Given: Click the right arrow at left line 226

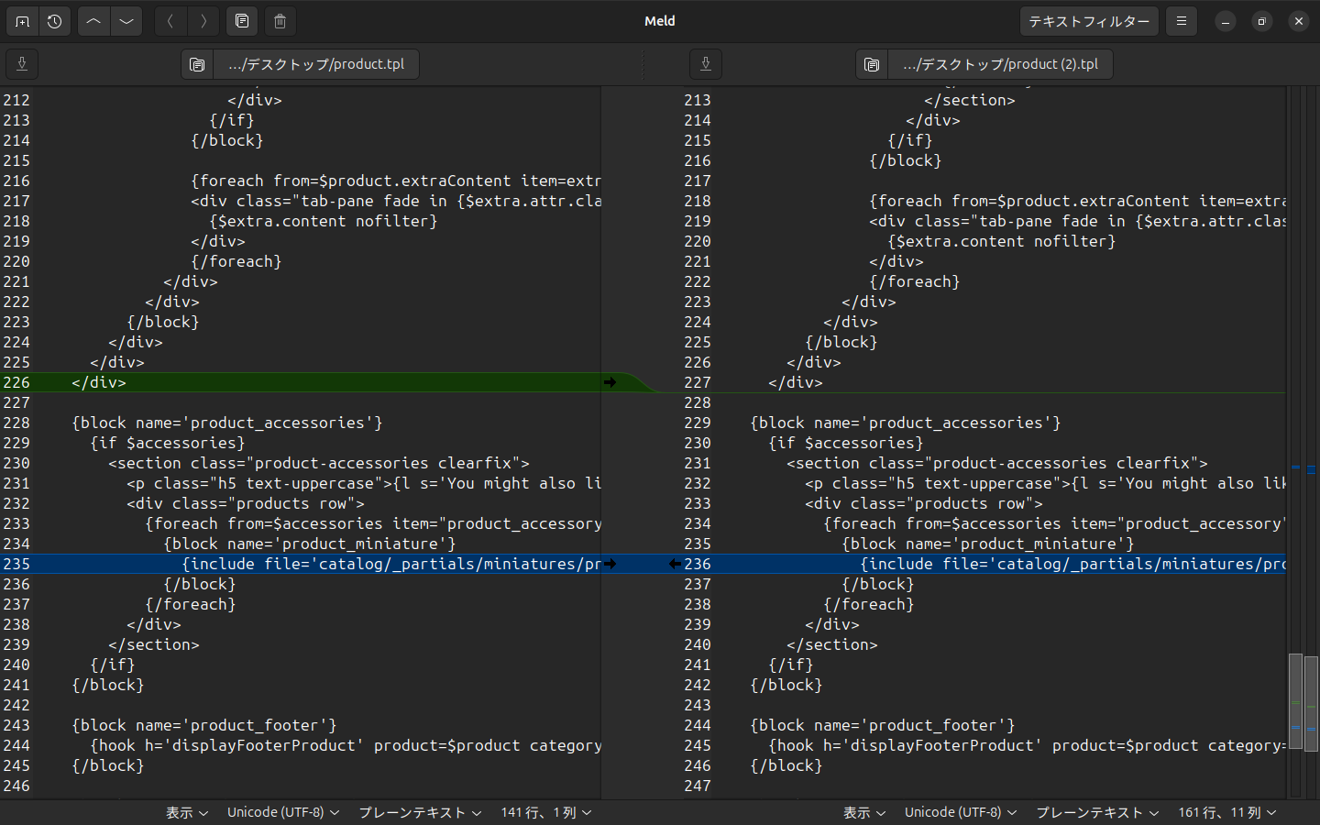Looking at the screenshot, I should [x=610, y=382].
